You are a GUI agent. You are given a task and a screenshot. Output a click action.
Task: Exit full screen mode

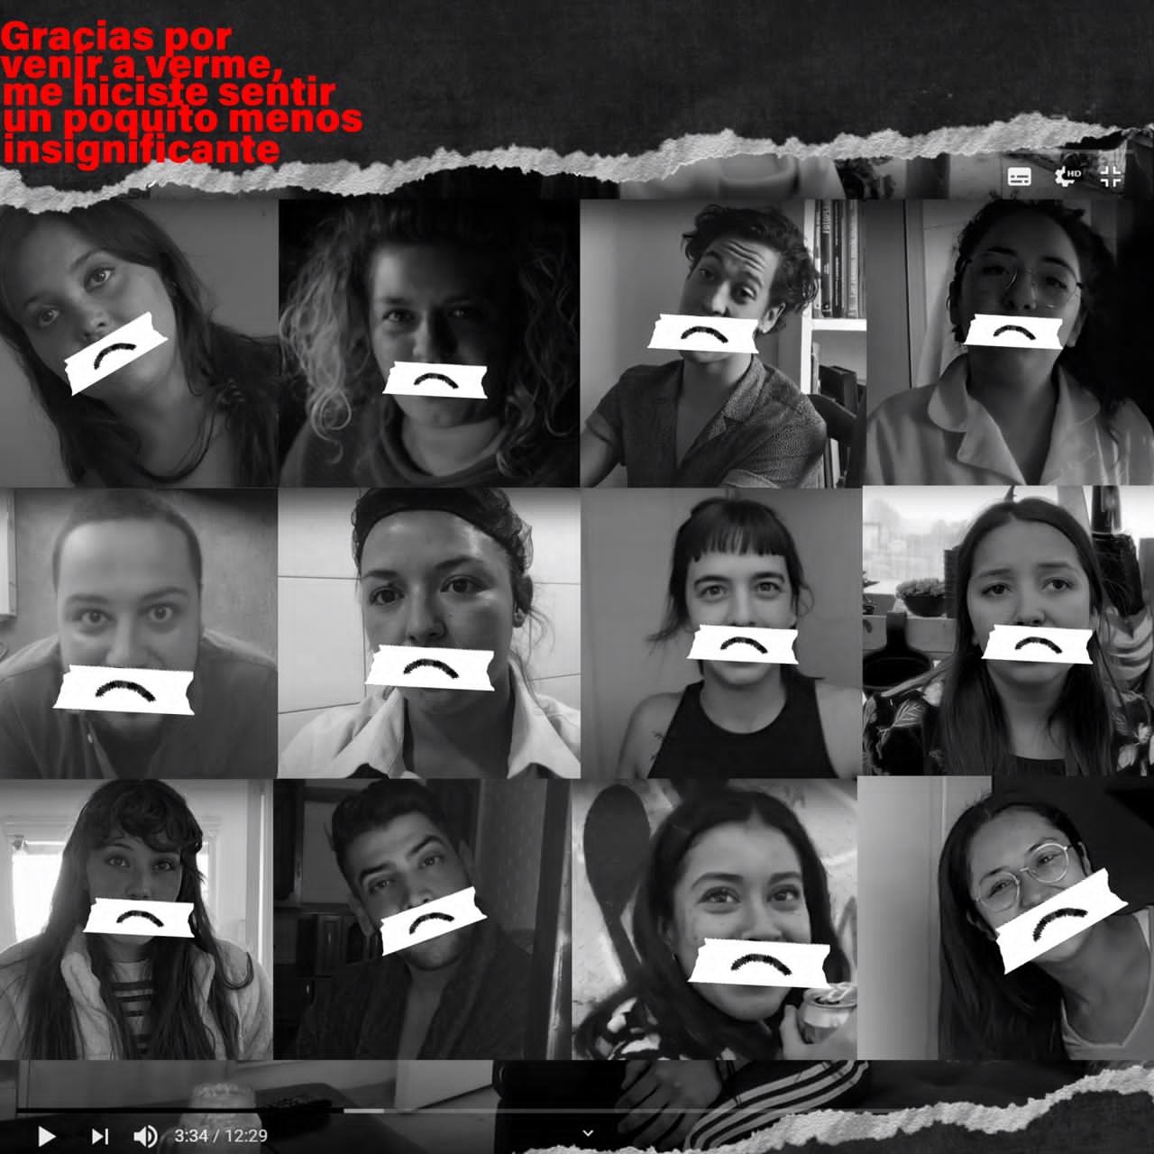point(1111,176)
